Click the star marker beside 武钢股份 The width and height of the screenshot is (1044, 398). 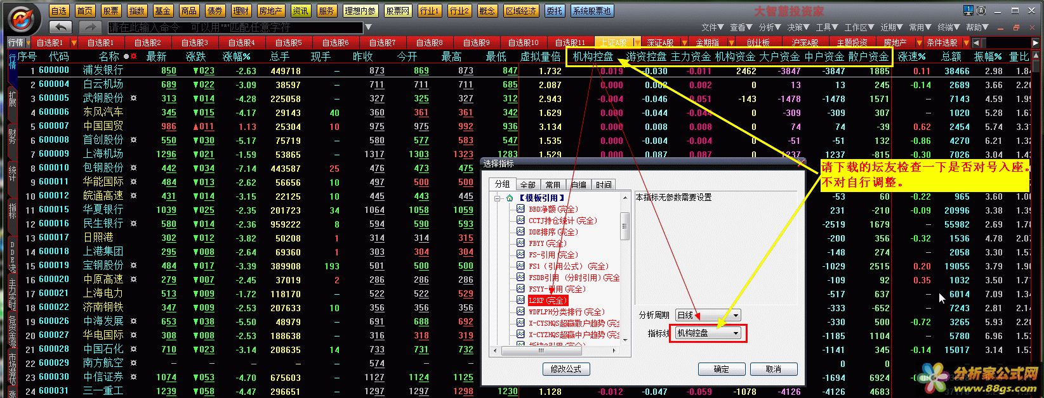click(x=133, y=98)
